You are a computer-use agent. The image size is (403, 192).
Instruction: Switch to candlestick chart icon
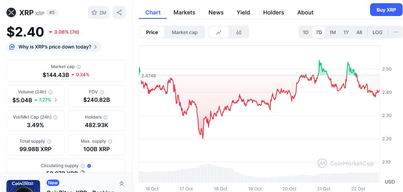(x=239, y=32)
